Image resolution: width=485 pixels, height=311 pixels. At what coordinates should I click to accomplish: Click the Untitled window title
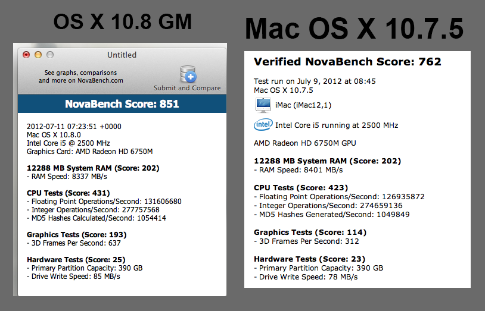click(x=122, y=55)
